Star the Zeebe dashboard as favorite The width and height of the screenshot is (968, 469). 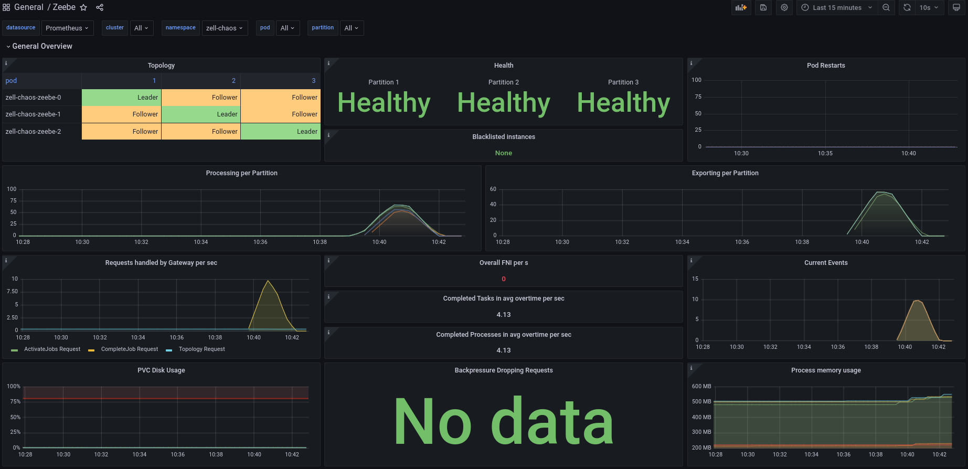pos(83,7)
